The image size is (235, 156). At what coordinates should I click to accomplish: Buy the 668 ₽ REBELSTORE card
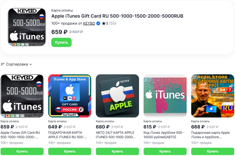213,151
